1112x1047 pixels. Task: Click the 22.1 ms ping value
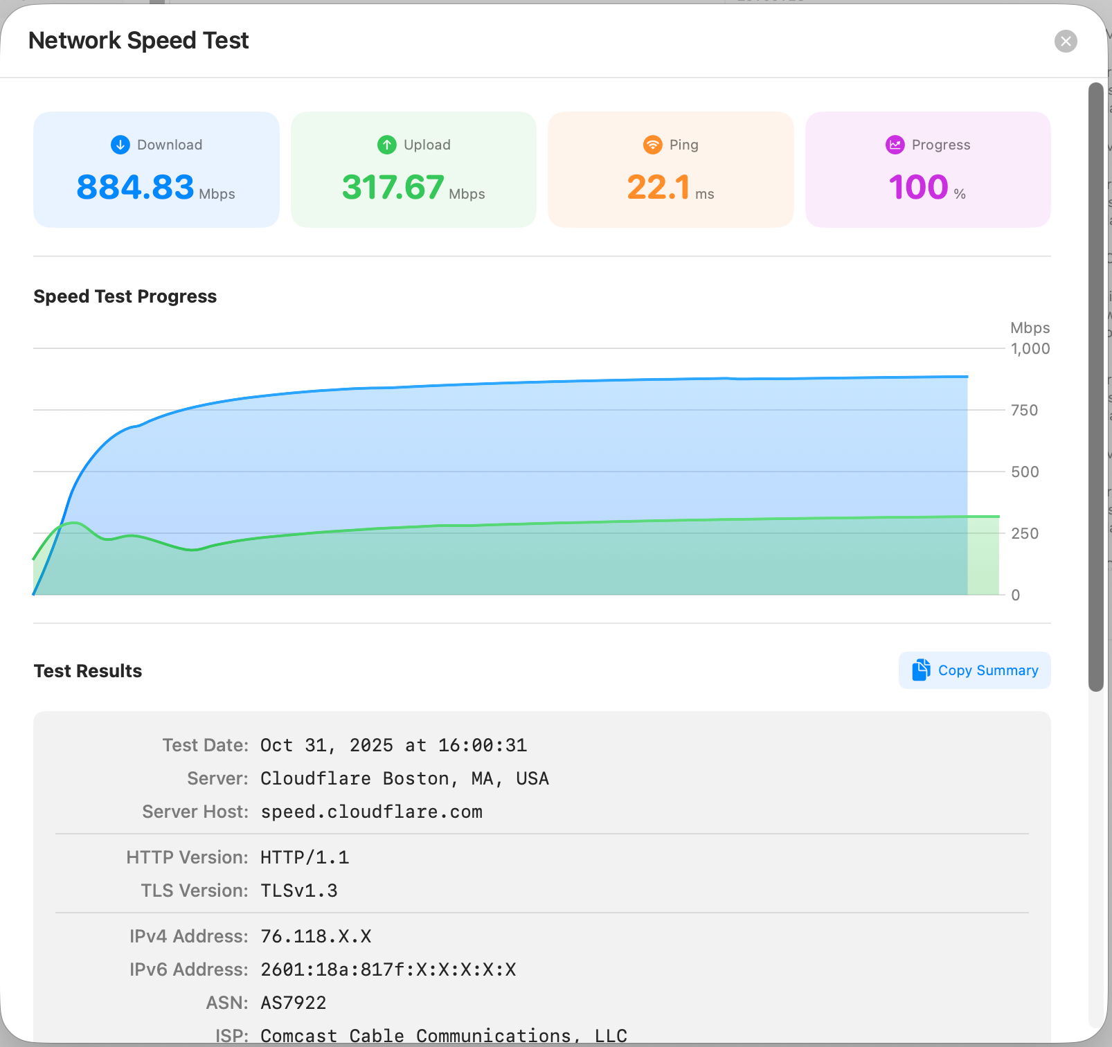click(658, 188)
